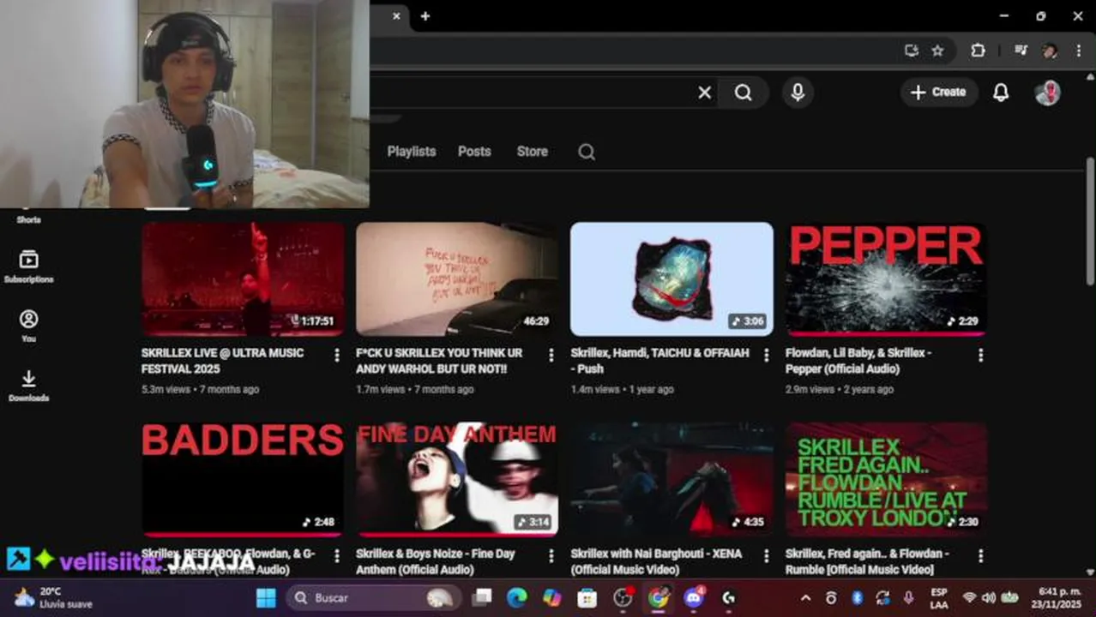Open options for Fine Day Anthem video

click(x=551, y=556)
